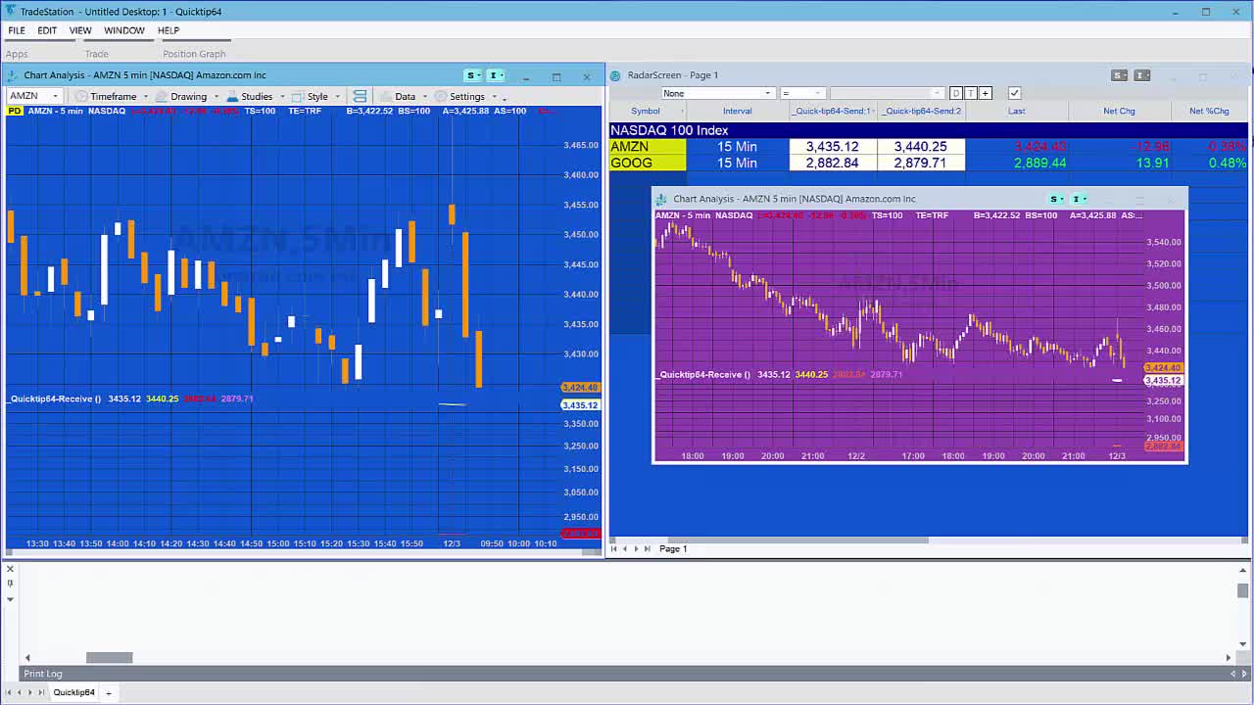Click the 3,435.12 cell in AMZN row
This screenshot has width=1254, height=705.
click(x=833, y=147)
